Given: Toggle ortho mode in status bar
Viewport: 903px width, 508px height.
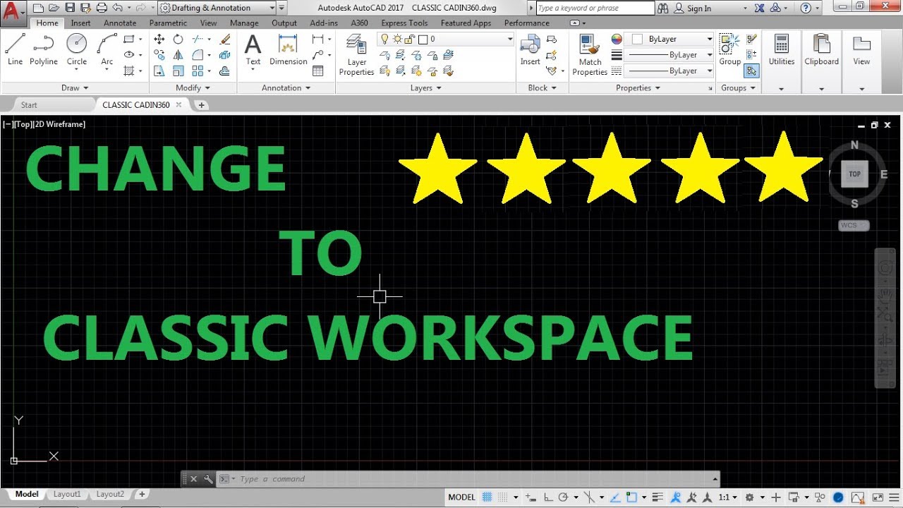Looking at the screenshot, I should 549,497.
